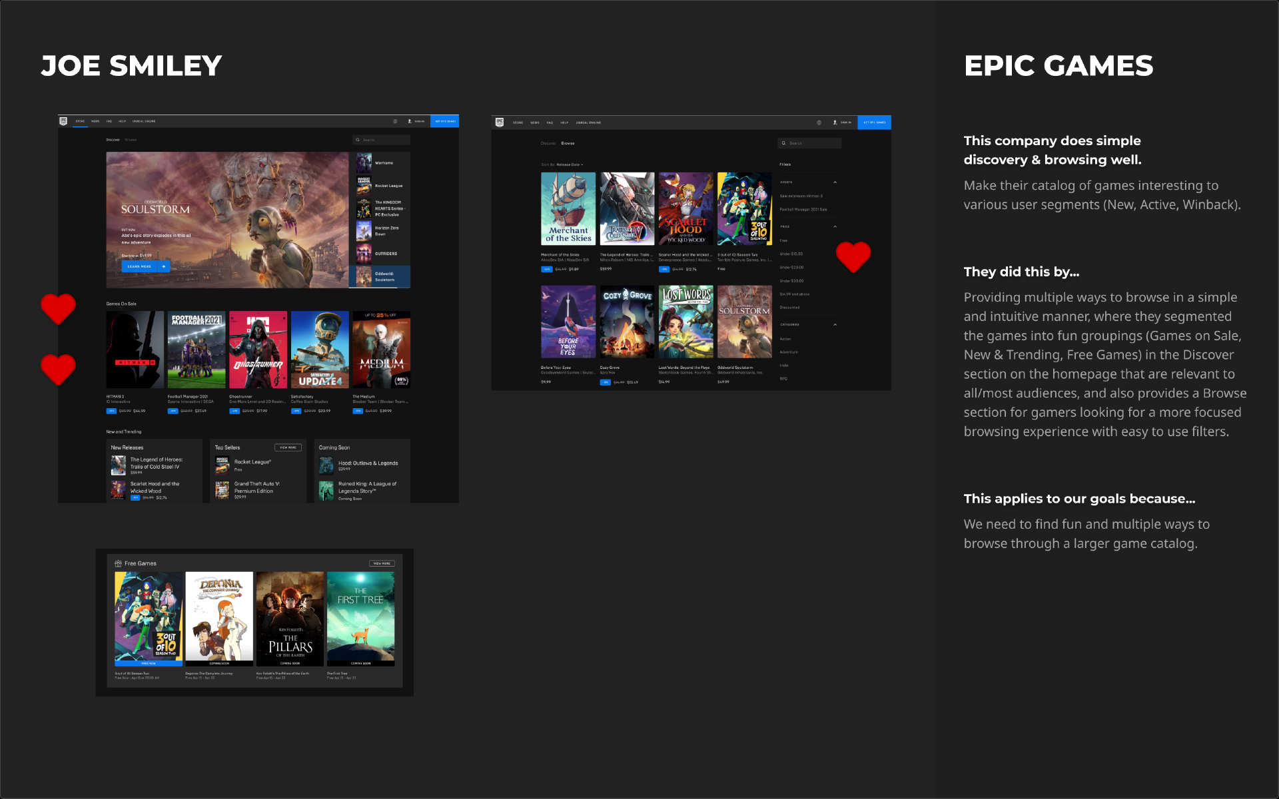Open Sort By Release Date dropdown
Screen dimensions: 1279x799
562,164
